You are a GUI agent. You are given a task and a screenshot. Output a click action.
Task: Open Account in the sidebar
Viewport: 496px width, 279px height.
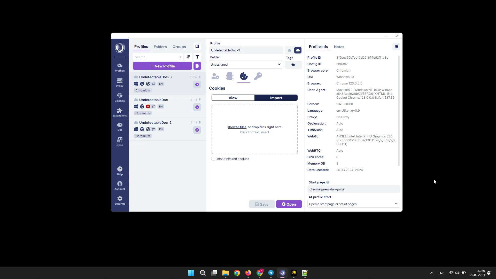pos(120,185)
